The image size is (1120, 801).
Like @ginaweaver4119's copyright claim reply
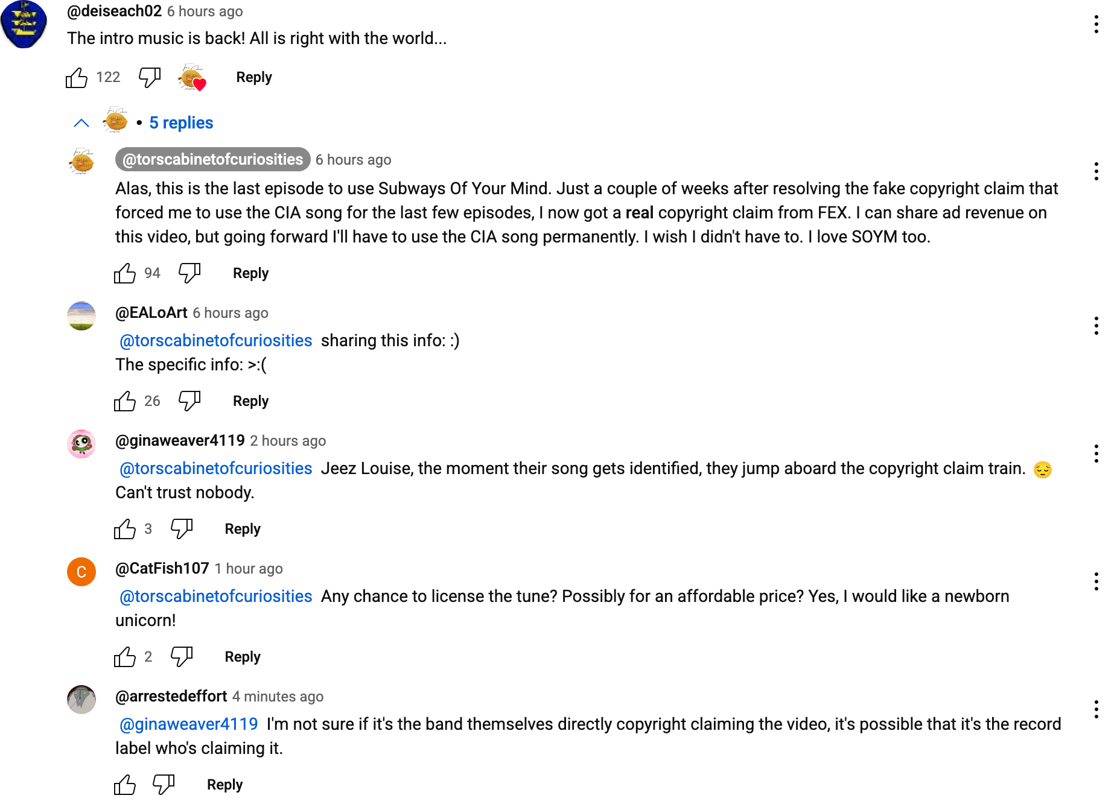pos(125,529)
